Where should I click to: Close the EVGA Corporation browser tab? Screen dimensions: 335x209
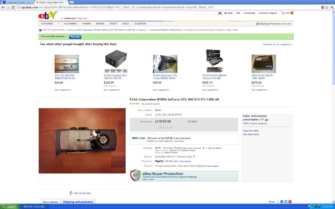pos(66,2)
